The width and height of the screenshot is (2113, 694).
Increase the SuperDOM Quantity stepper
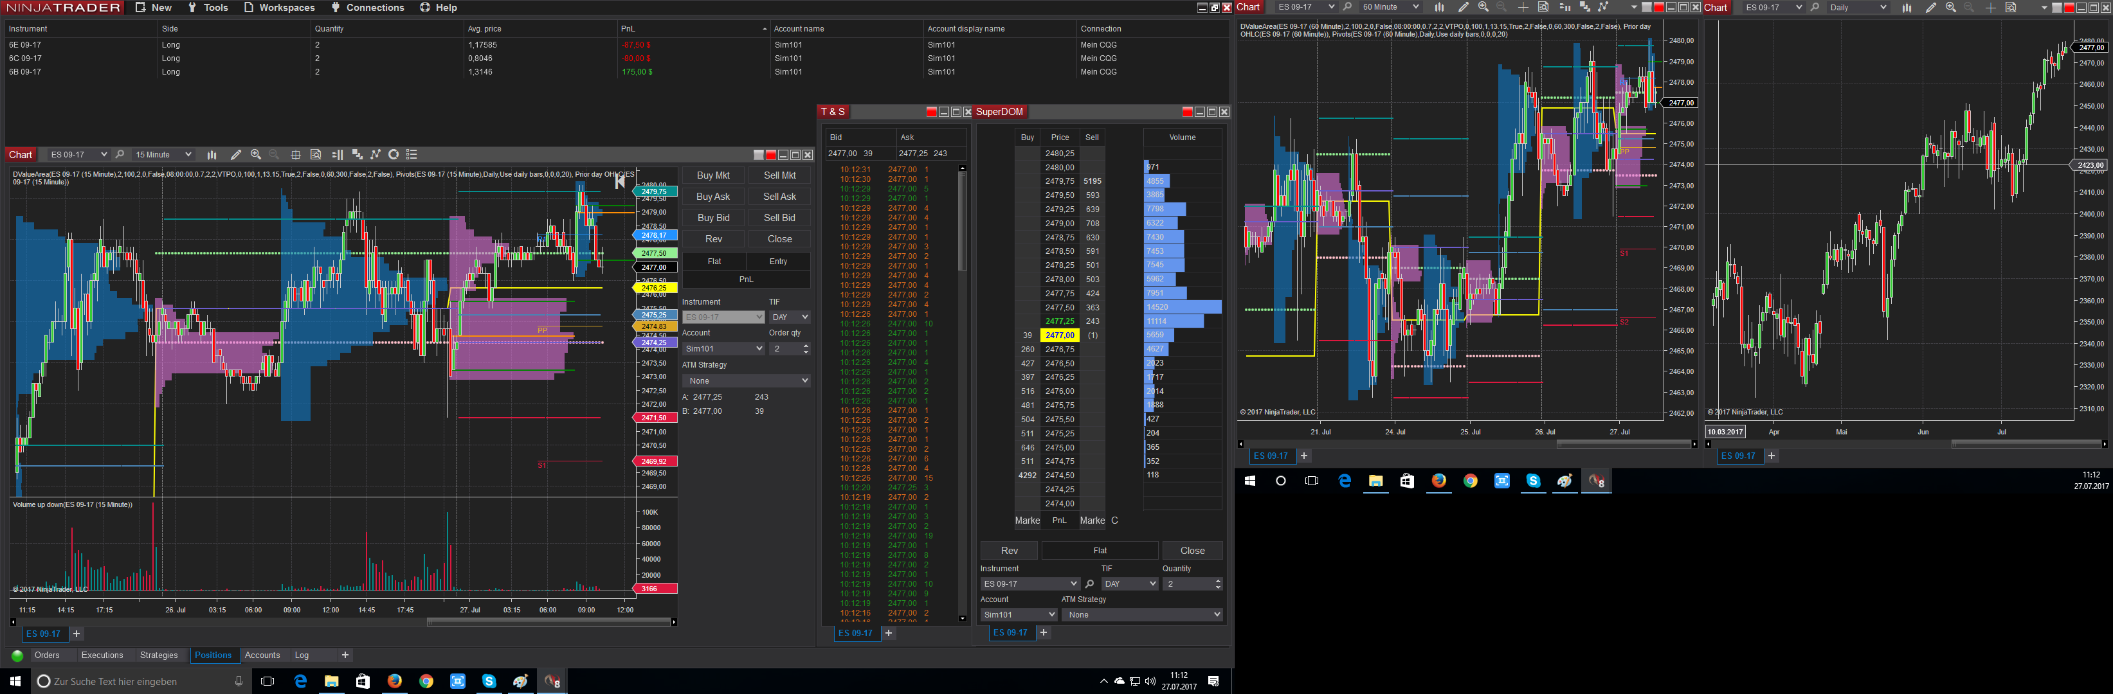click(1217, 581)
